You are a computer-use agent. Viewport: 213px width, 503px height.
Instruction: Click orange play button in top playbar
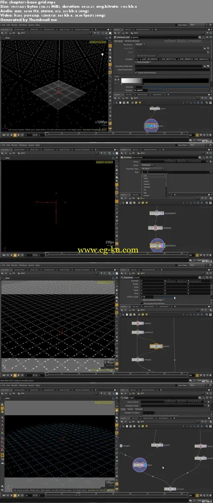coord(15,135)
